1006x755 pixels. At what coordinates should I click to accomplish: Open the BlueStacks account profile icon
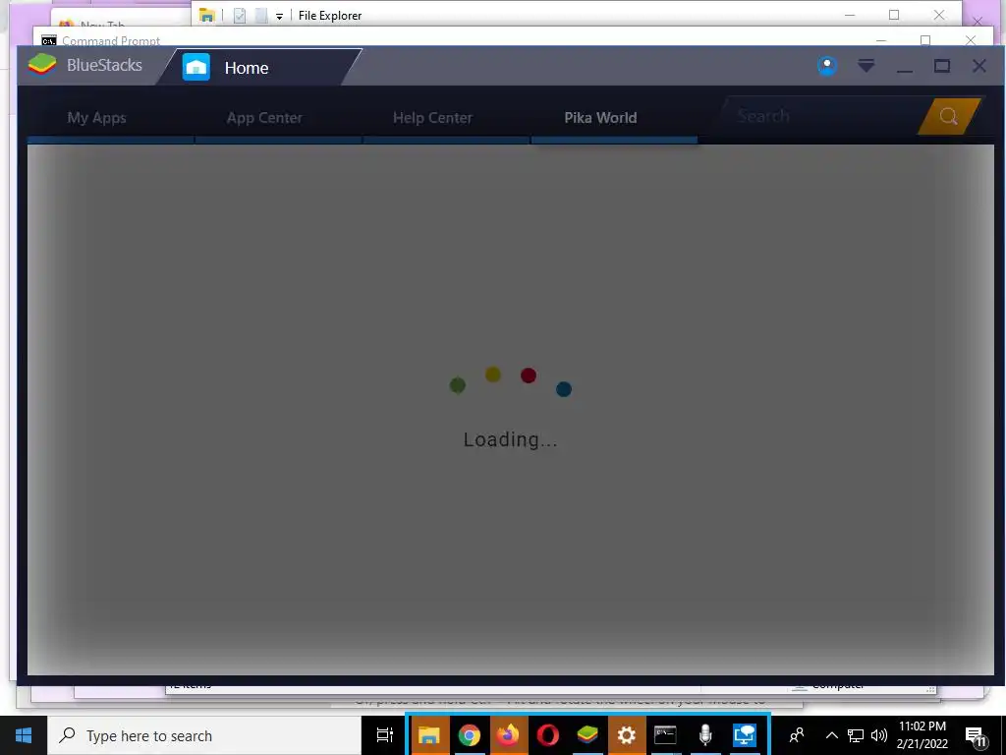[827, 66]
